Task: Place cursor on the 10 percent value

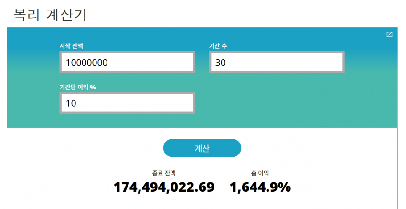Action: pos(71,103)
